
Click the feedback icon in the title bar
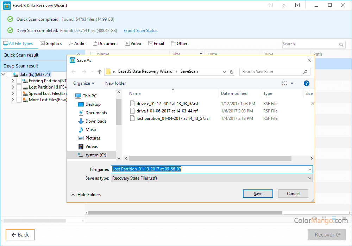click(x=284, y=5)
